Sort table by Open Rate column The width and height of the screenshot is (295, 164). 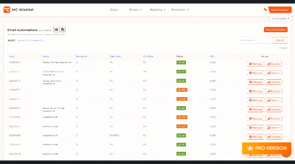(x=115, y=56)
